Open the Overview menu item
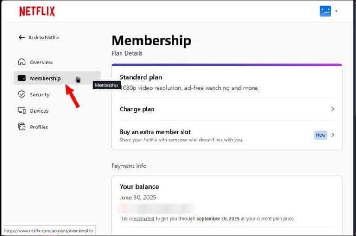The image size is (356, 236). coord(41,62)
